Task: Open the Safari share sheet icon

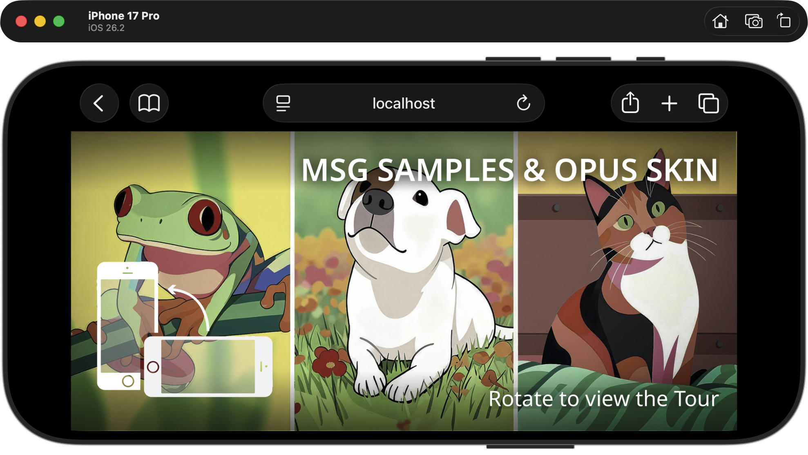Action: pos(630,103)
